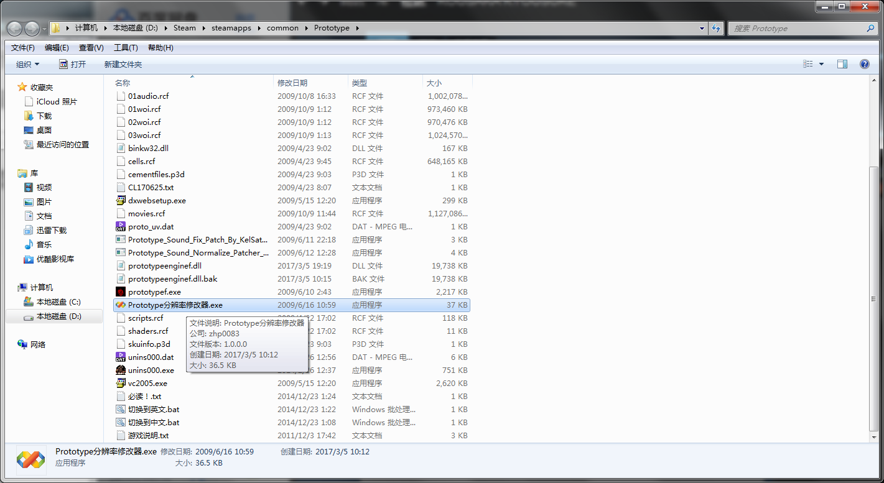
Task: Click the binkw32.dll file icon
Action: coord(121,149)
